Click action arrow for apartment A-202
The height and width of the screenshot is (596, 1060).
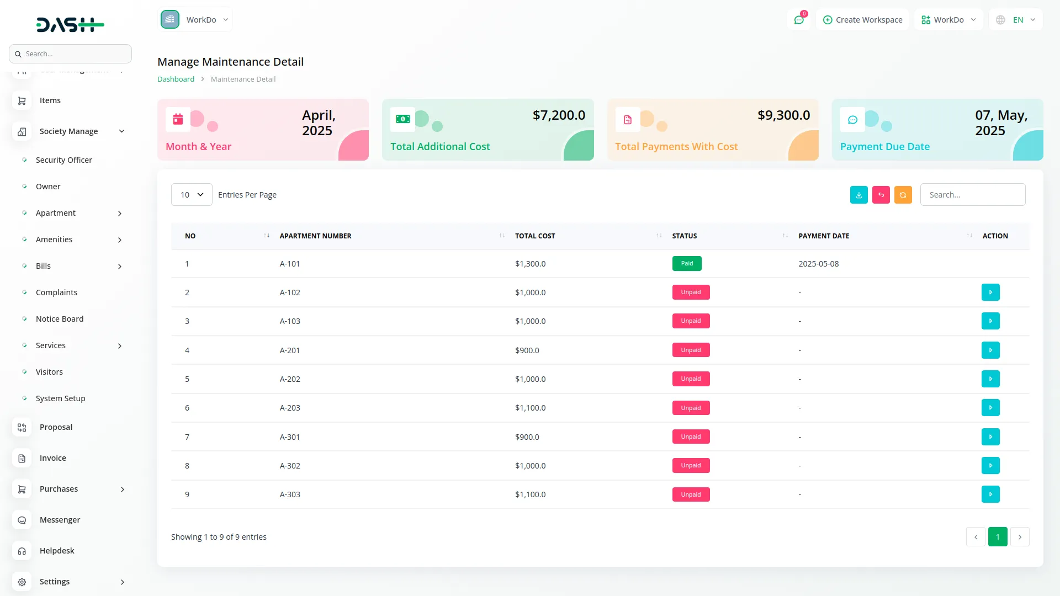[x=990, y=379]
